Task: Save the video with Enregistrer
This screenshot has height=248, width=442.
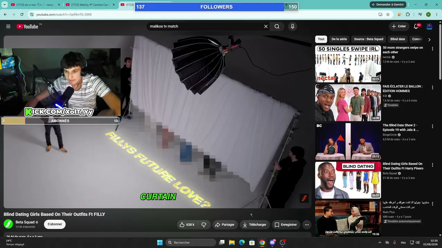Action: tap(286, 225)
